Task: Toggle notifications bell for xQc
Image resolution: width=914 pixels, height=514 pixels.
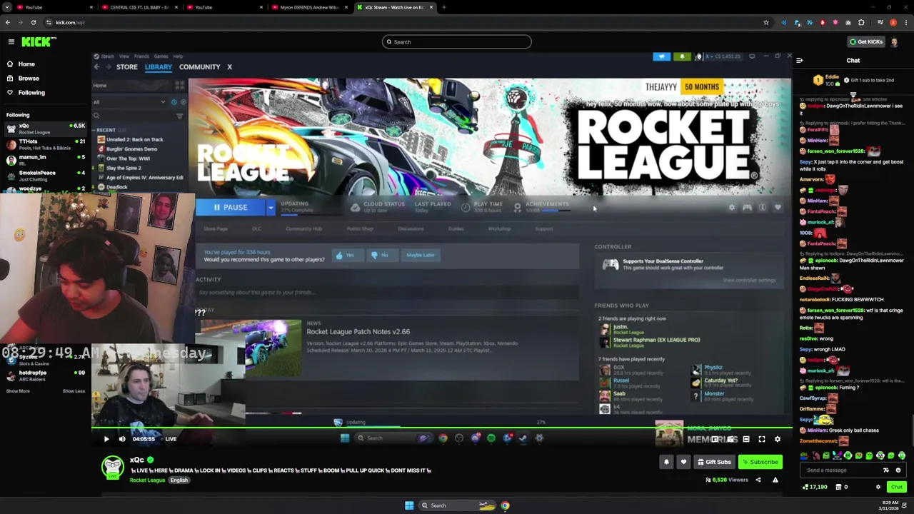Action: [x=666, y=462]
